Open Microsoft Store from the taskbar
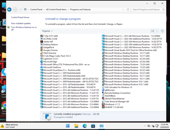The image size is (170, 130). [93, 126]
